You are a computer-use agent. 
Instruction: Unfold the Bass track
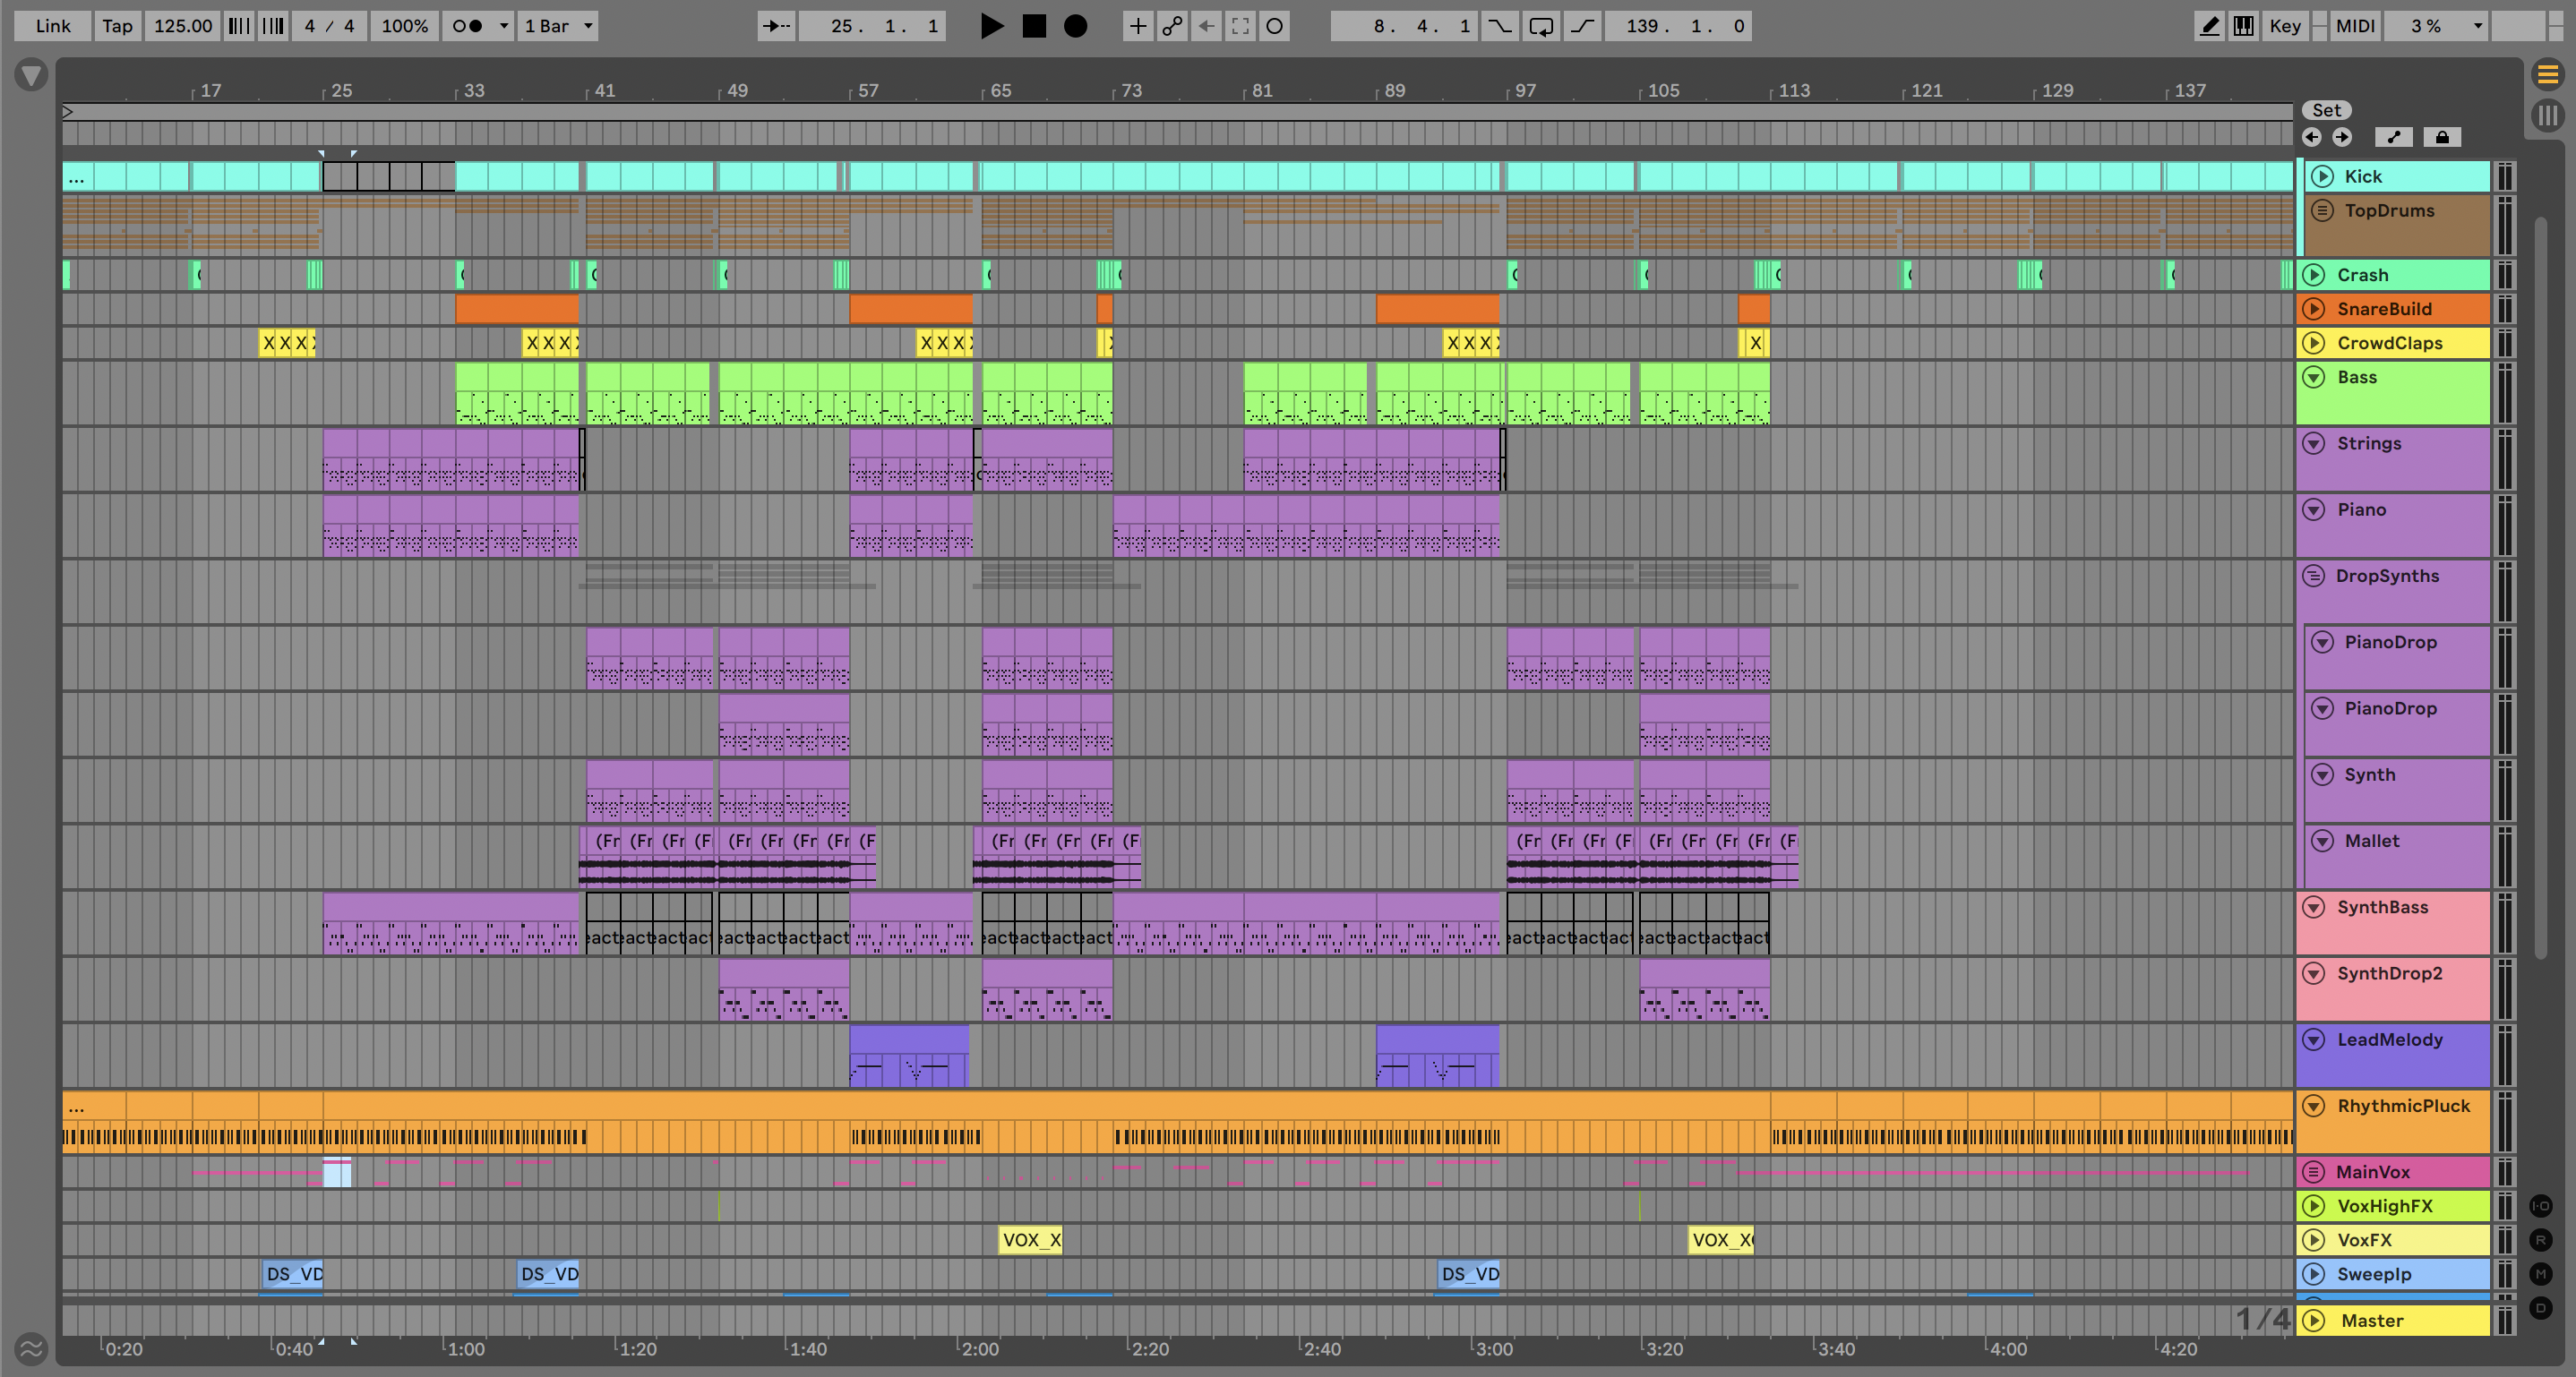2313,377
